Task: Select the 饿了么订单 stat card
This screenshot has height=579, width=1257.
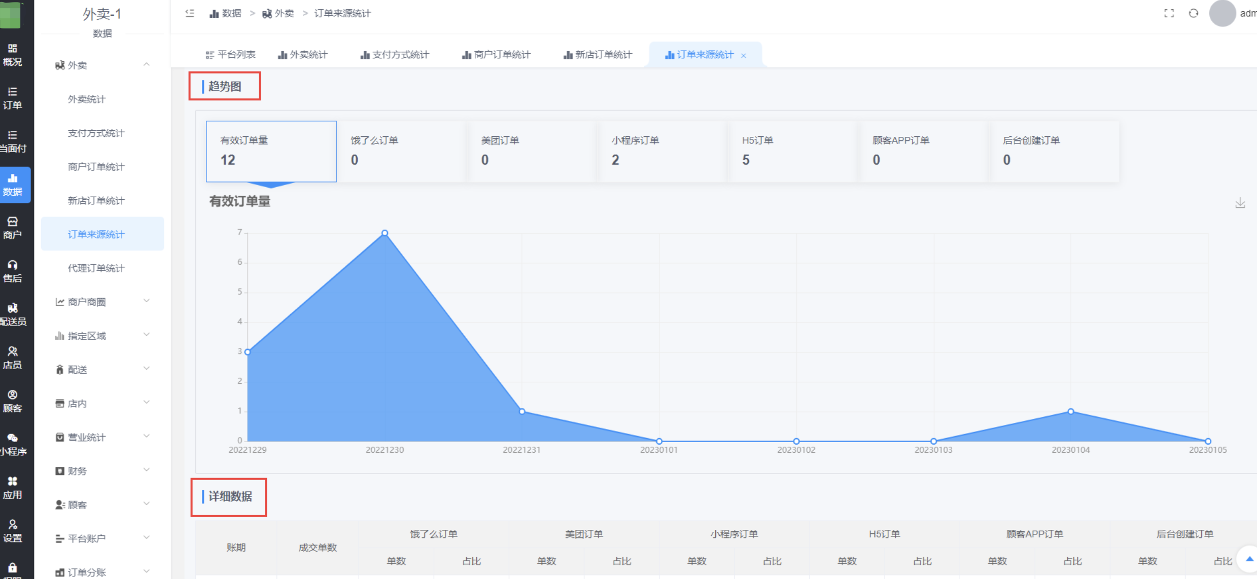Action: pyautogui.click(x=402, y=151)
